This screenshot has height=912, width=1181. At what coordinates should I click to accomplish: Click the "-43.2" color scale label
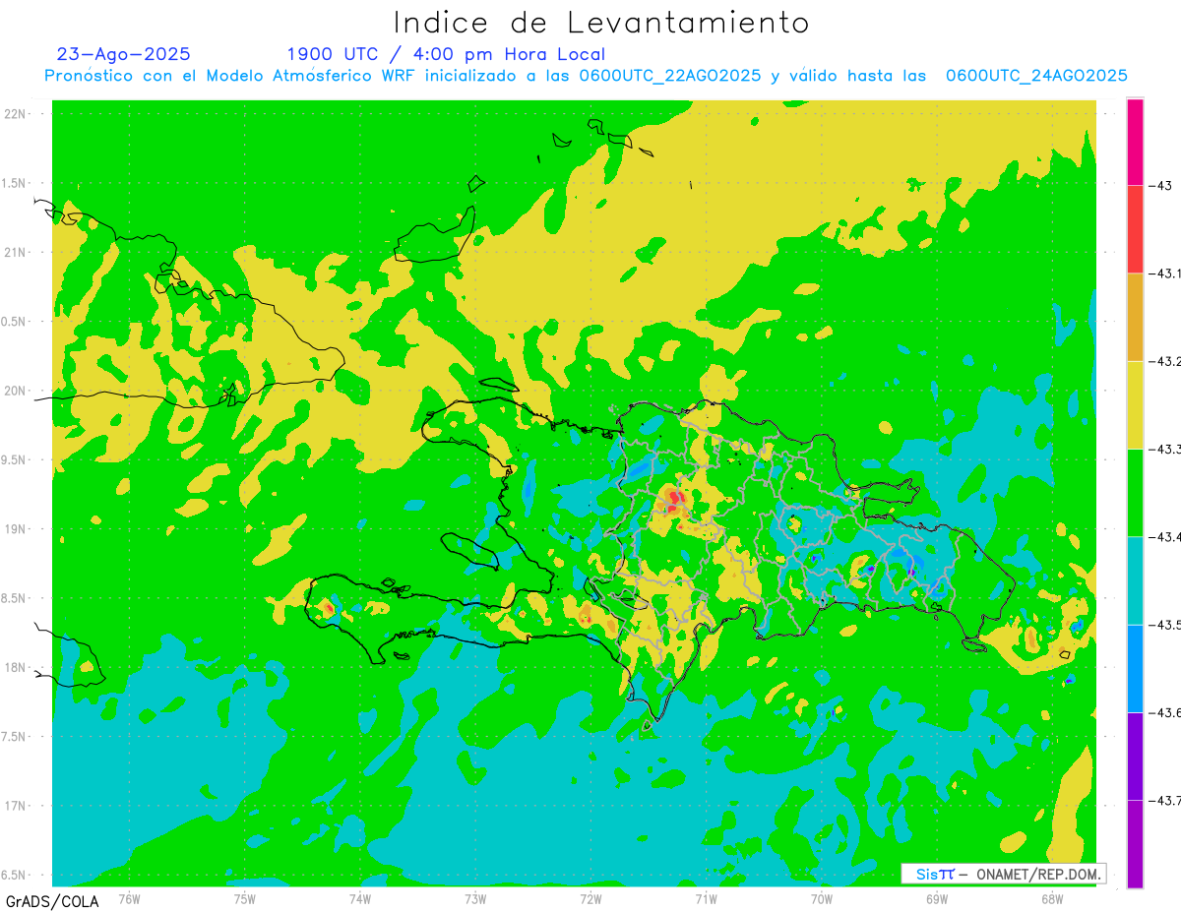1164,361
